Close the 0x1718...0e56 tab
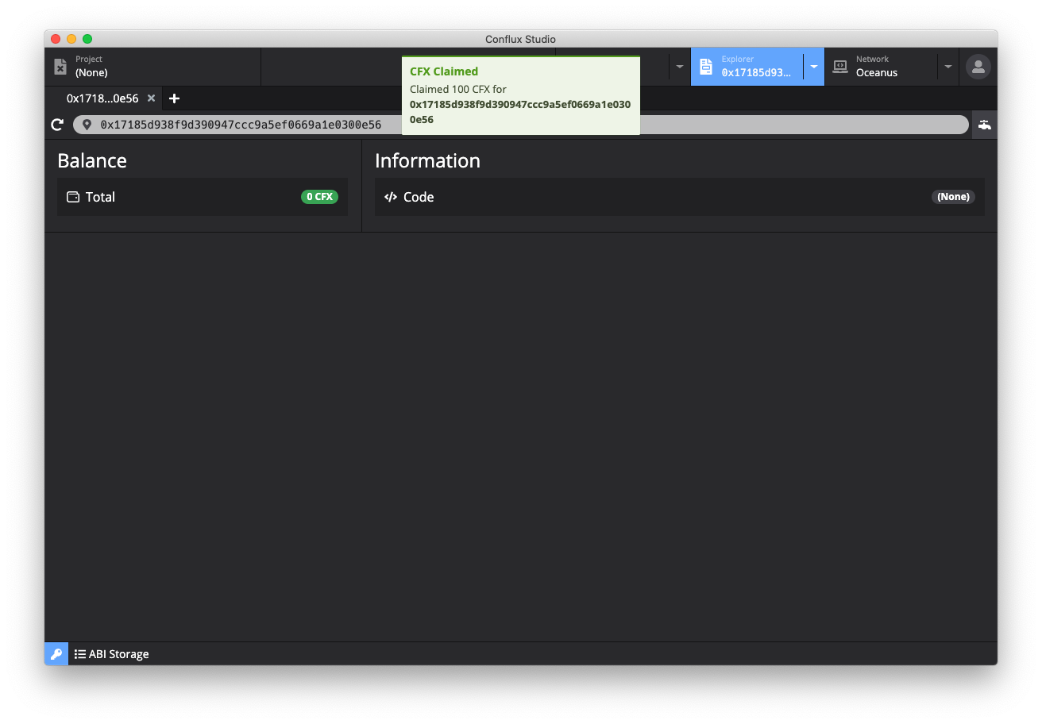The height and width of the screenshot is (724, 1042). (151, 98)
